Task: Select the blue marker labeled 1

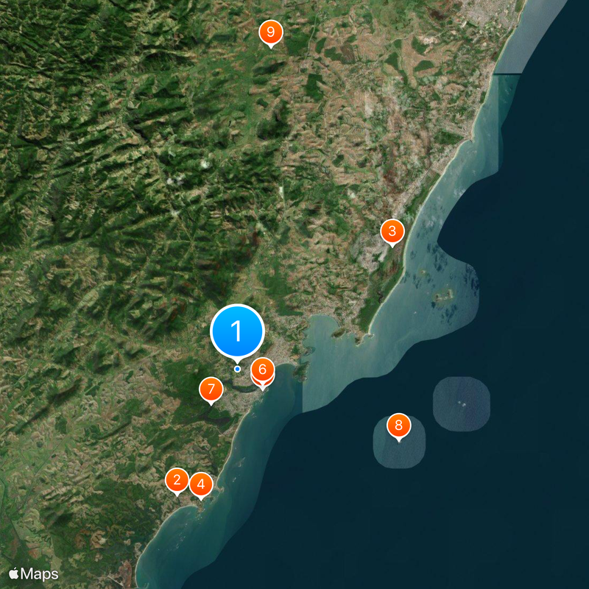Action: [237, 333]
